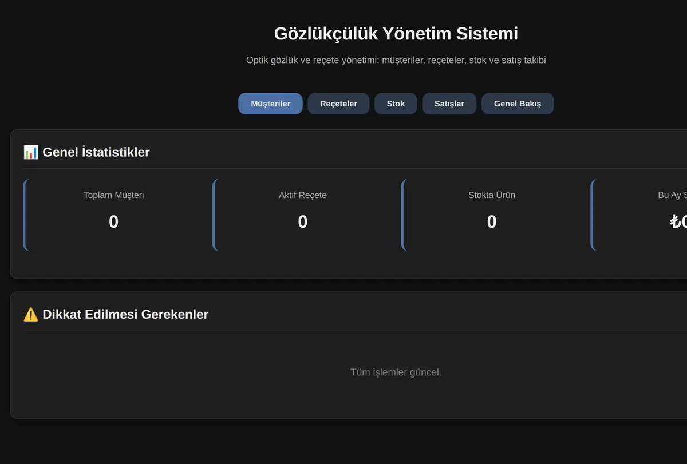Open the Reçeteler tab
The width and height of the screenshot is (687, 464).
(x=338, y=104)
